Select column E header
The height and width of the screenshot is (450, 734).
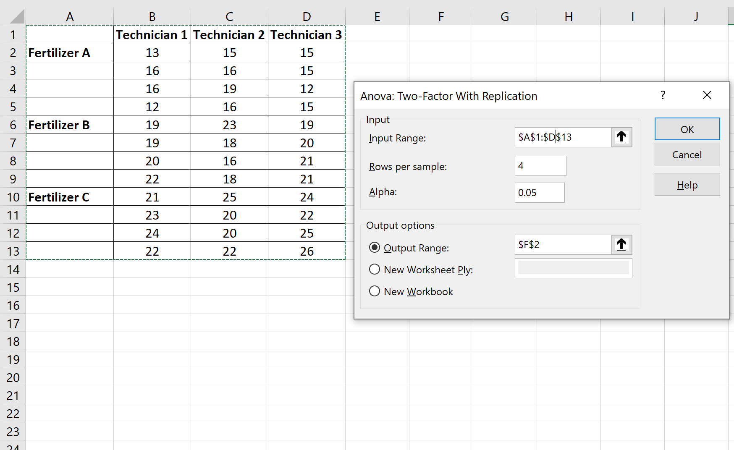(377, 17)
